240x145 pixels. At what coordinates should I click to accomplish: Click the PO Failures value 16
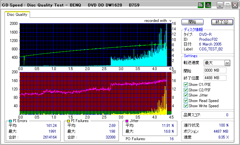(172, 139)
